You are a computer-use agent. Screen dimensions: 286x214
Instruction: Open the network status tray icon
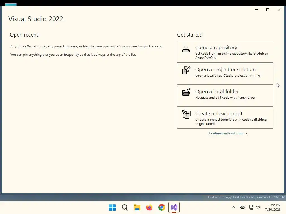(252, 207)
